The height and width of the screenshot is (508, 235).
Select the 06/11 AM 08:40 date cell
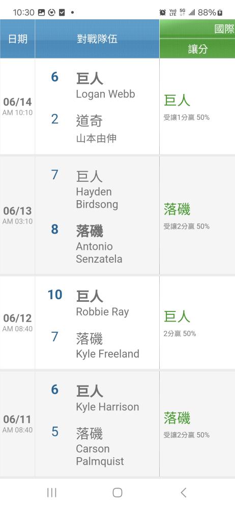click(17, 424)
